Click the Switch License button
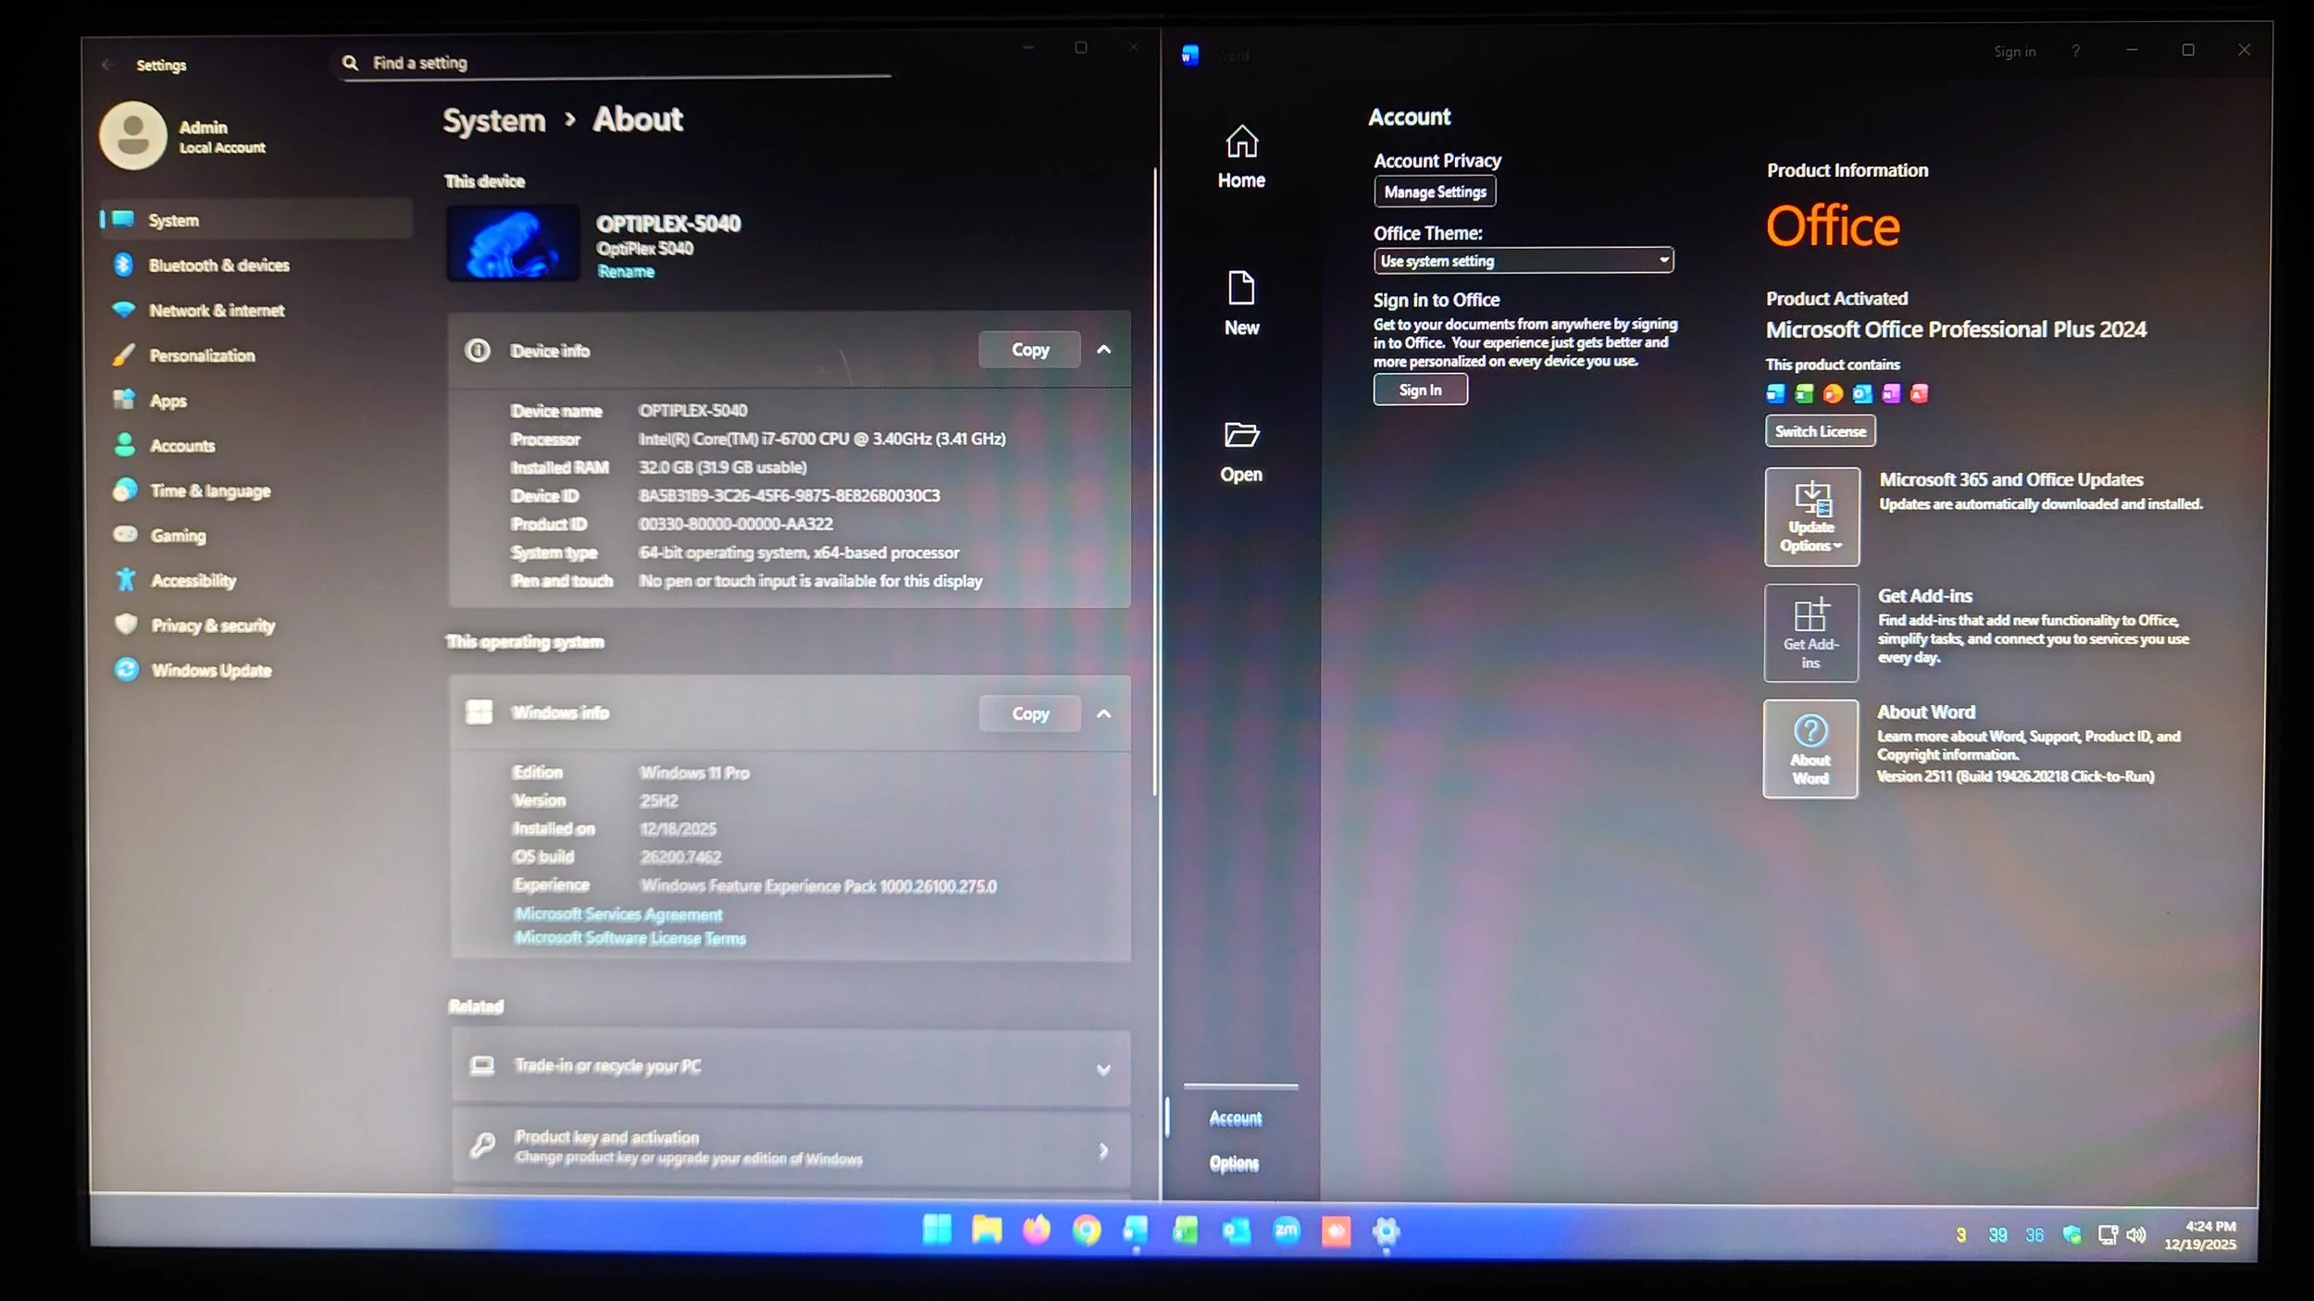Image resolution: width=2314 pixels, height=1301 pixels. point(1820,431)
